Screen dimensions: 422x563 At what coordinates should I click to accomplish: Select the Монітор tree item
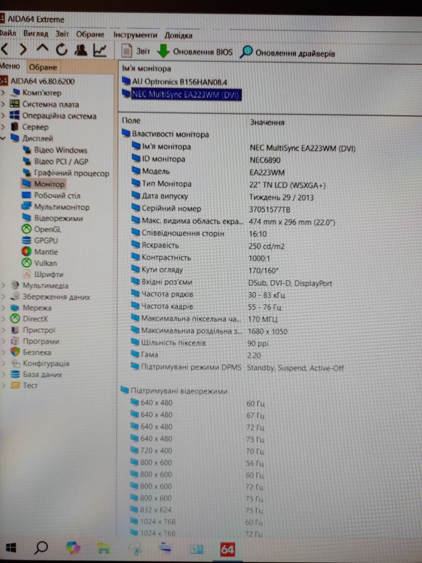click(x=49, y=184)
